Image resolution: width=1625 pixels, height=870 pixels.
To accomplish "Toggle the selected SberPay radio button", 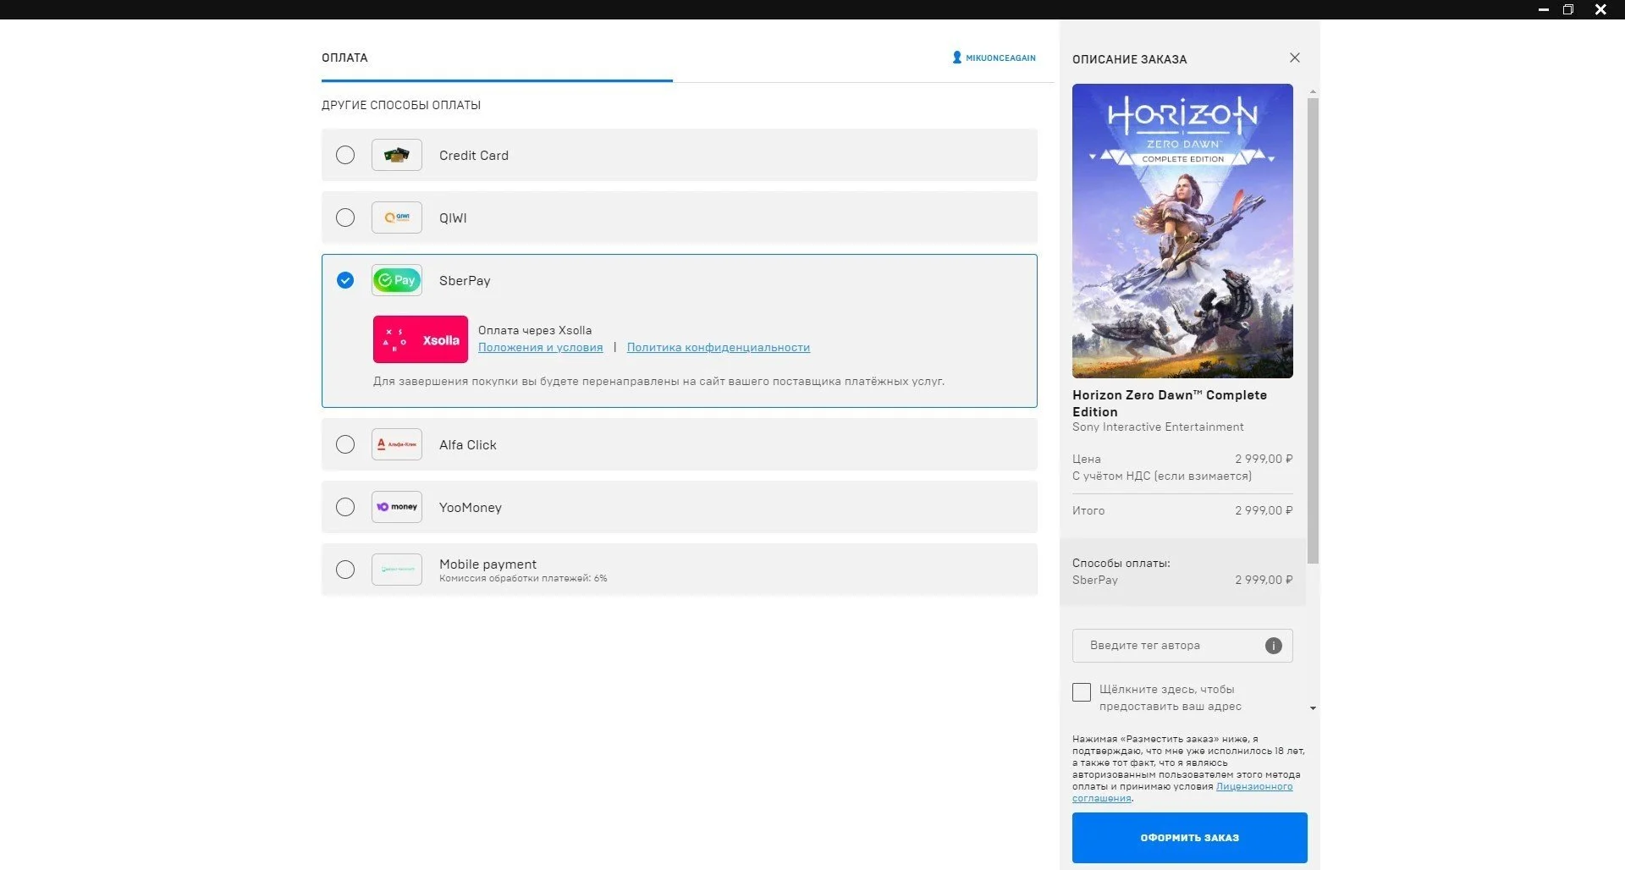I will pos(345,280).
